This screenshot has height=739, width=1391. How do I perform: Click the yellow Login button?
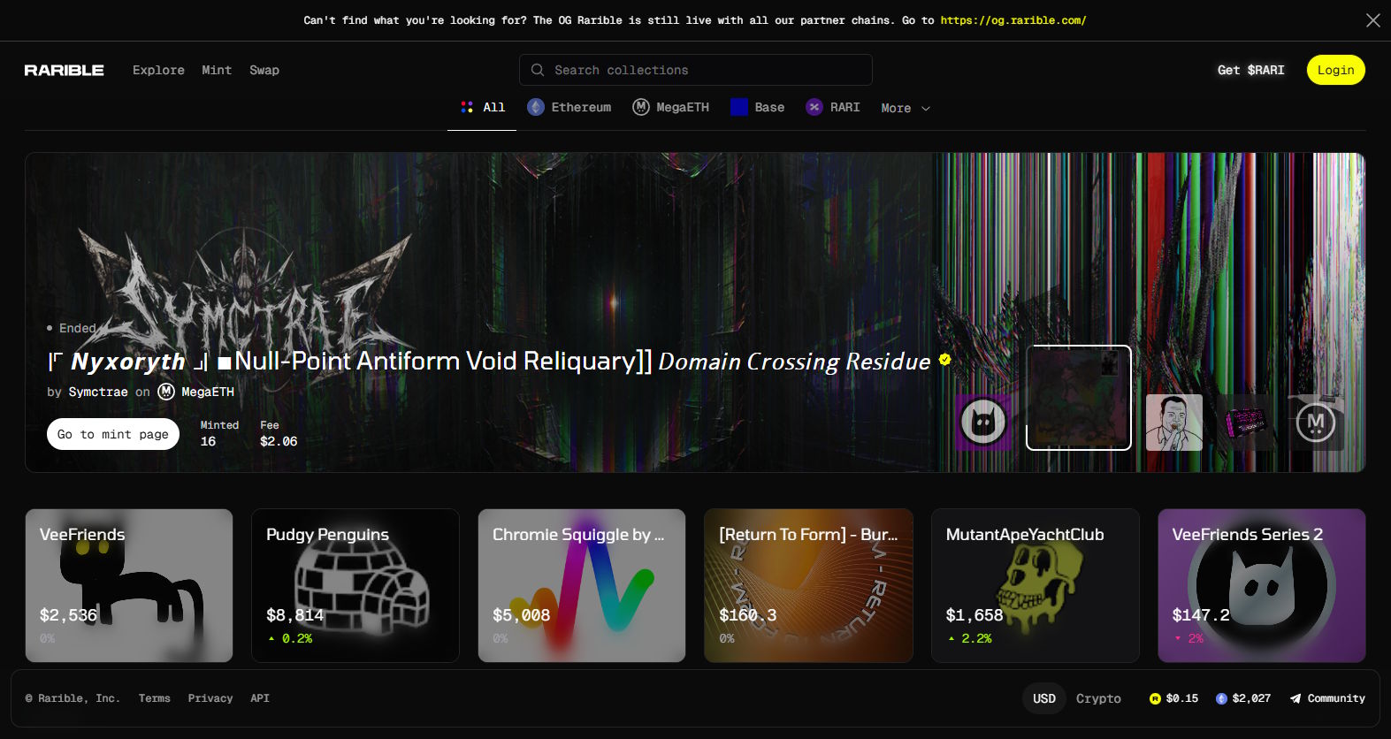[x=1335, y=70]
